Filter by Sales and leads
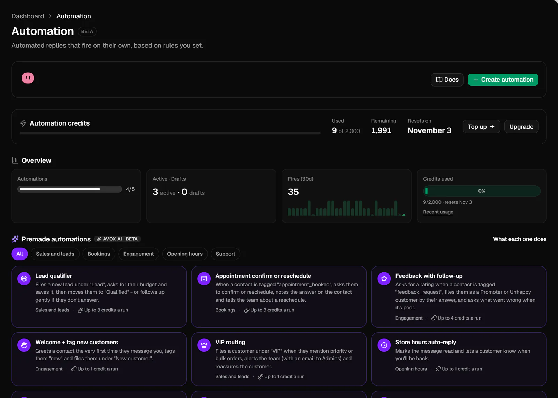Viewport: 558px width, 398px height. [55, 254]
